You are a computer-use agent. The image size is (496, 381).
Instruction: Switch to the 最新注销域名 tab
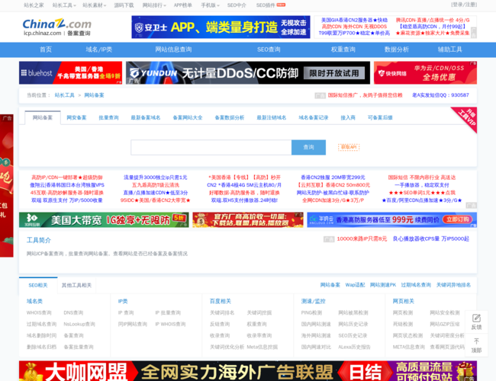pyautogui.click(x=272, y=118)
